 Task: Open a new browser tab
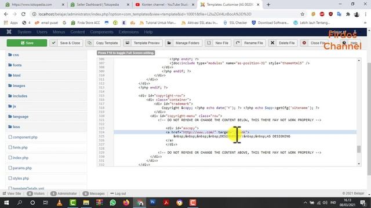click(x=268, y=5)
